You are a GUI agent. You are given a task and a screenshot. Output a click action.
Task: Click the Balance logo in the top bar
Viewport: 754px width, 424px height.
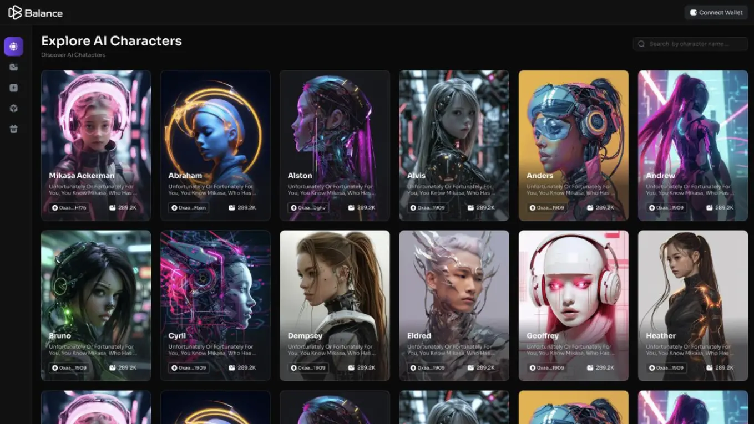click(35, 12)
